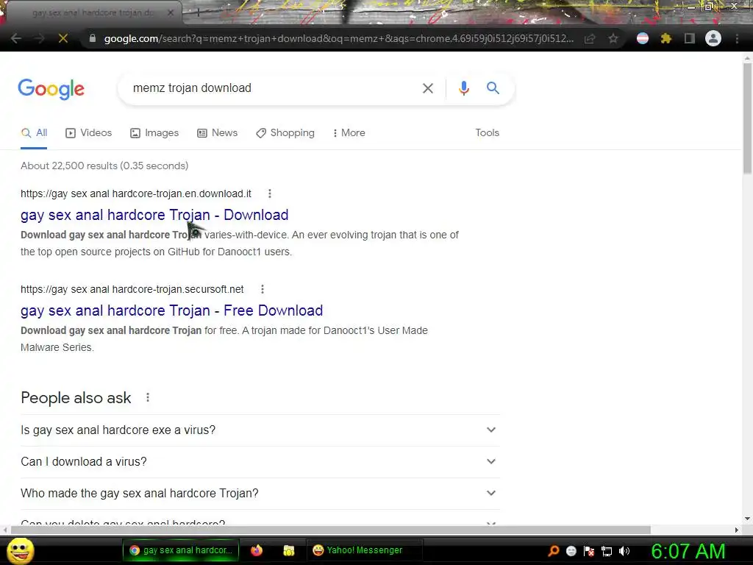Click the securesoft.net result URL text
The height and width of the screenshot is (565, 753).
pos(132,289)
